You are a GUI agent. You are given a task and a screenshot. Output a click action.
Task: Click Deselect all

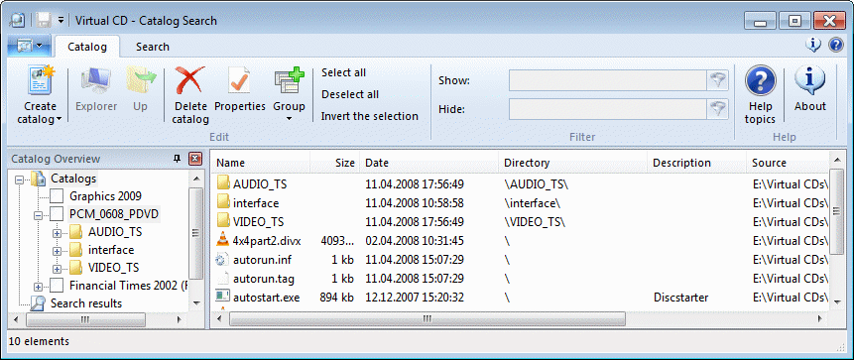[350, 94]
